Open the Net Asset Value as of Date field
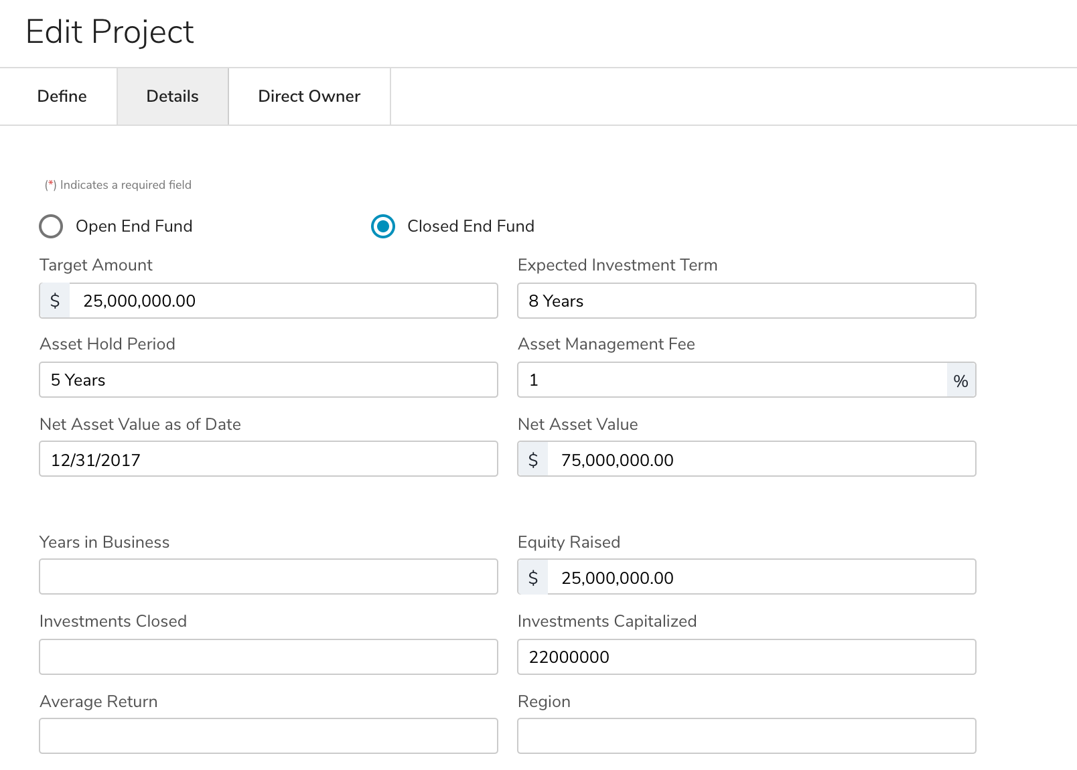 tap(268, 459)
